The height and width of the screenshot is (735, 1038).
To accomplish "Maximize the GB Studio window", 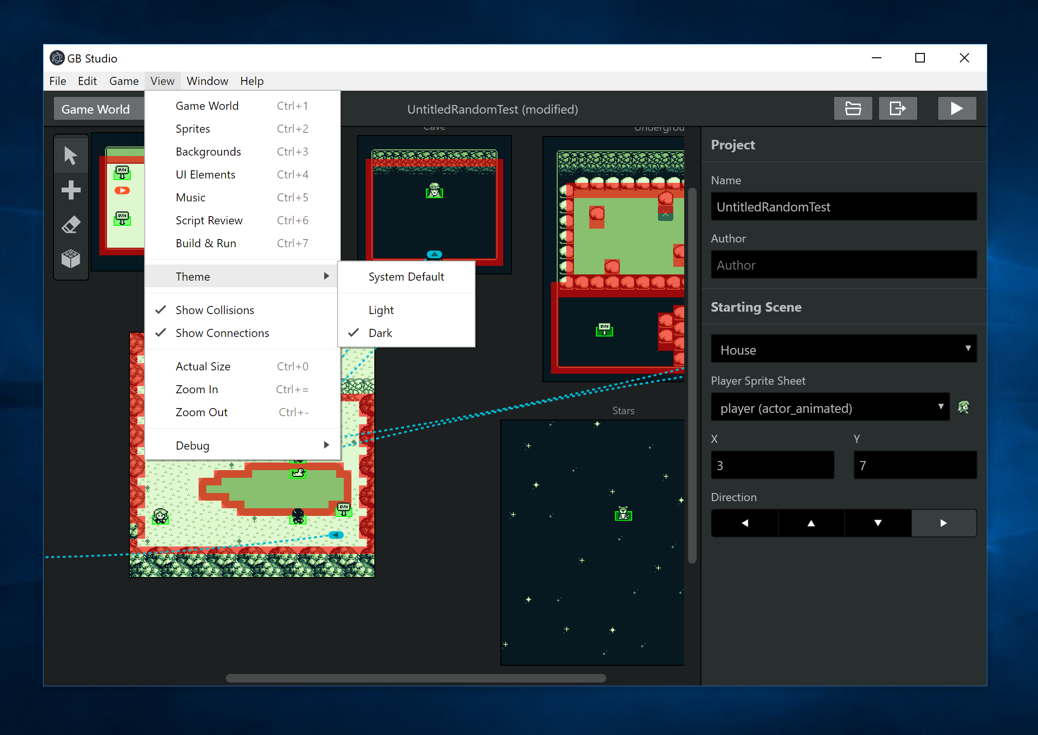I will (920, 58).
